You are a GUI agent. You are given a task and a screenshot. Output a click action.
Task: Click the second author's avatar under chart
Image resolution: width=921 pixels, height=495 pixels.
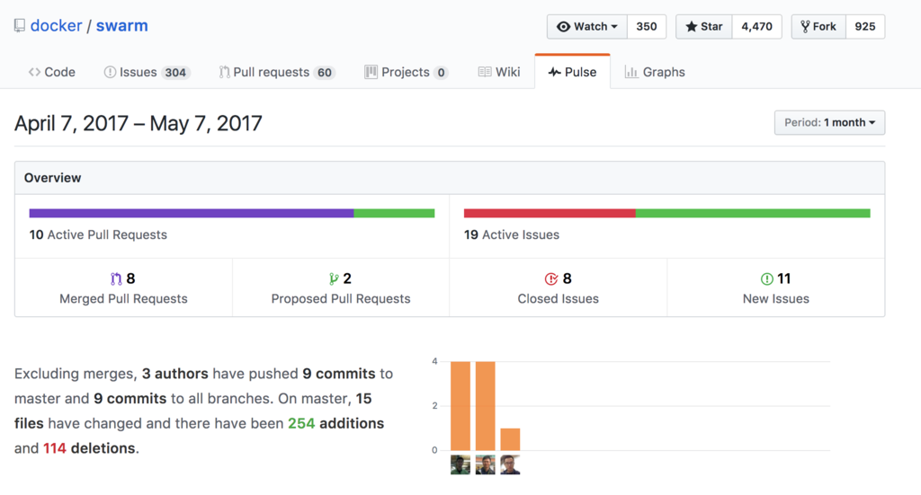coord(485,464)
